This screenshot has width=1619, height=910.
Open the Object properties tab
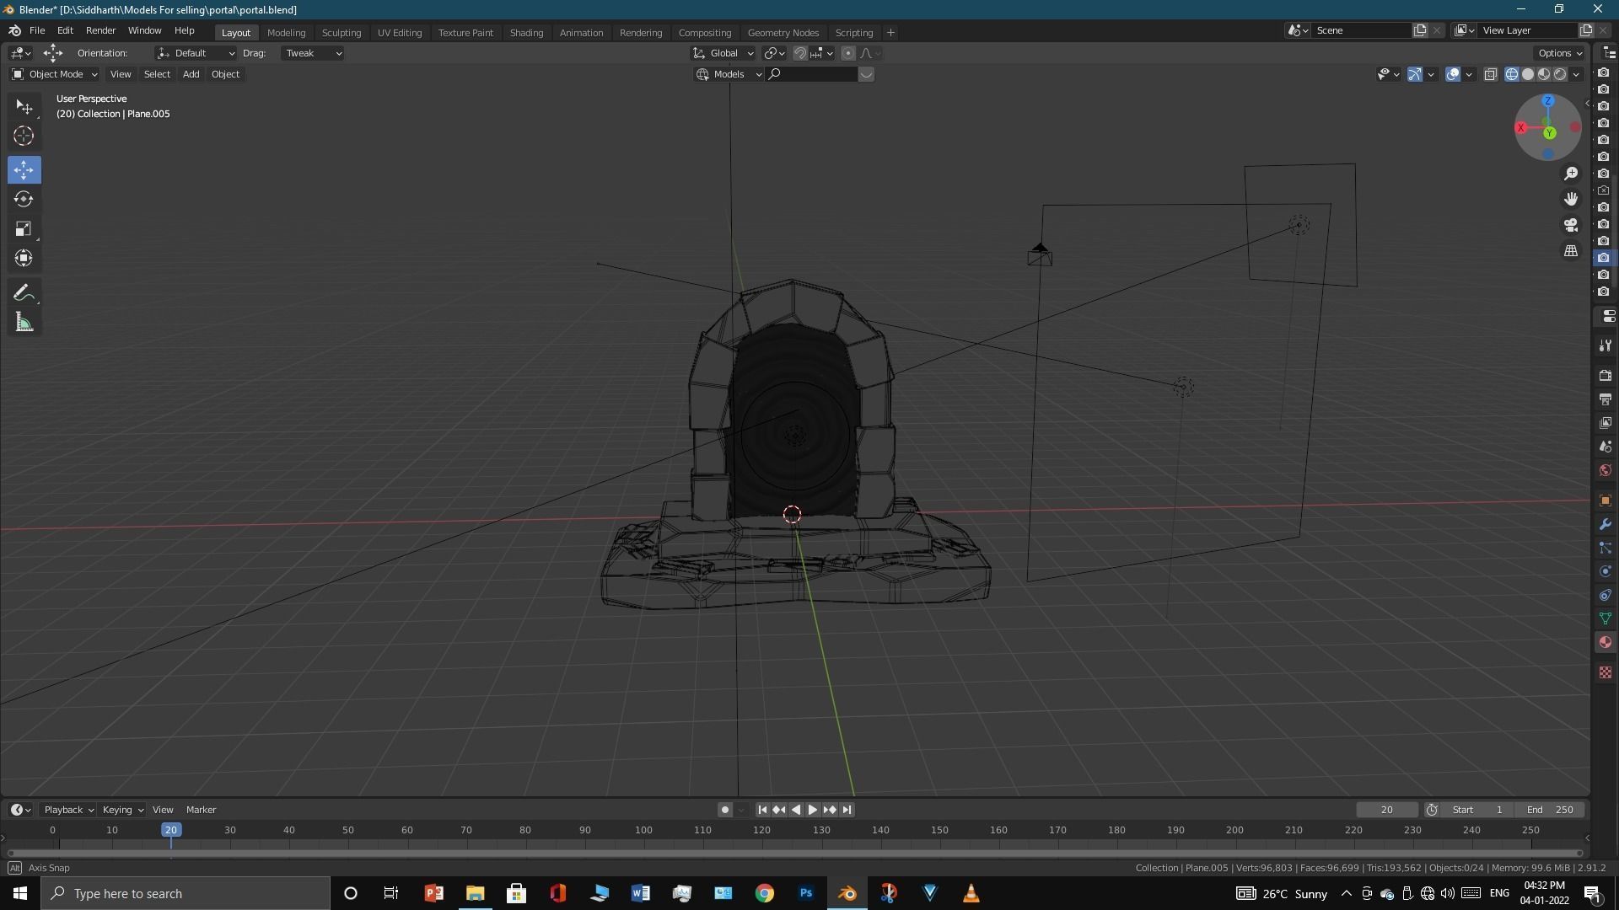(1606, 501)
